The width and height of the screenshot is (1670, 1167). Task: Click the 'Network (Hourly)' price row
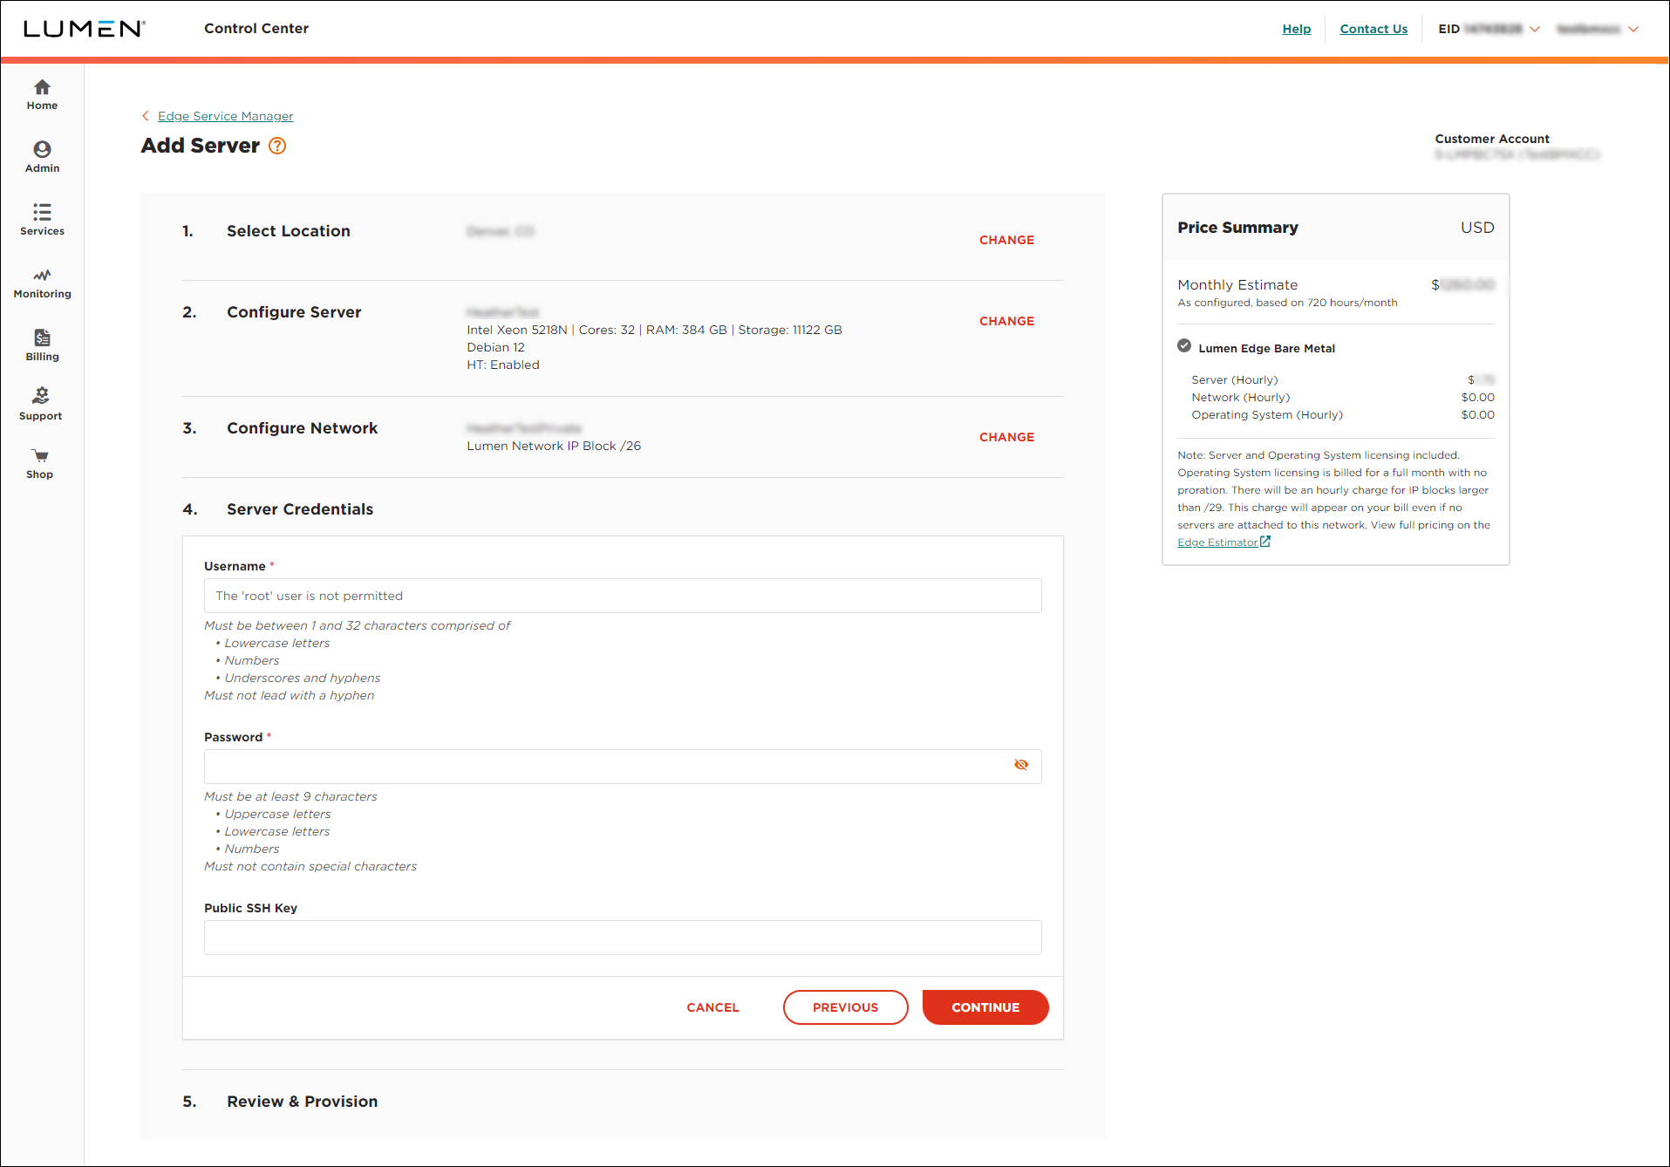click(x=1342, y=398)
